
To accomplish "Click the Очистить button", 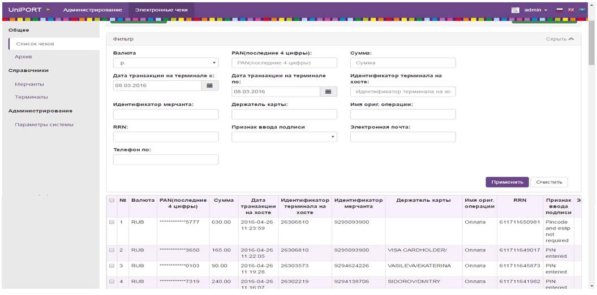I will pos(548,182).
